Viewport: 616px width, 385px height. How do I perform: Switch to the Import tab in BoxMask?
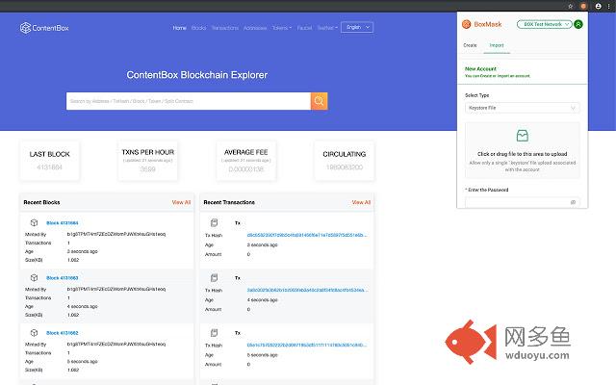(497, 45)
